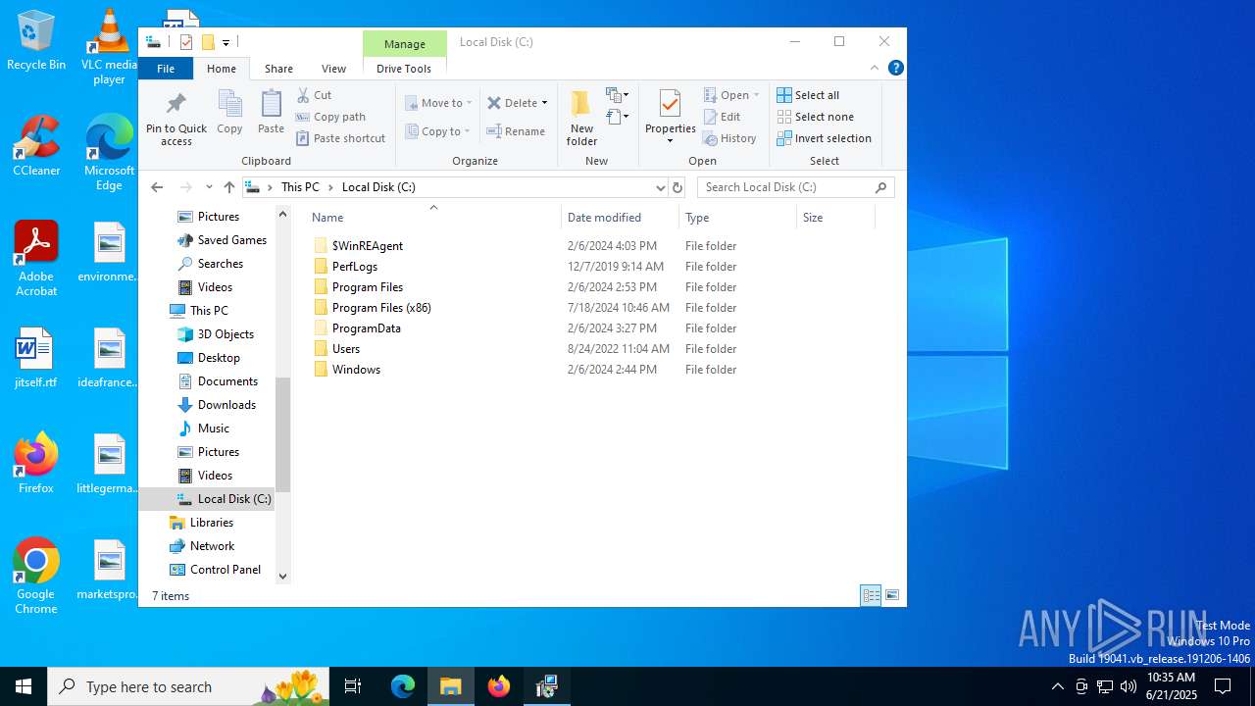Screen dimensions: 1255x706
Task: Go up one level with Up arrow
Action: pos(229,187)
